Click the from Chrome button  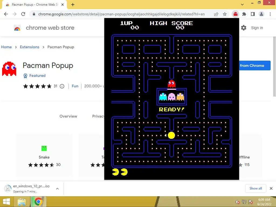(255, 65)
